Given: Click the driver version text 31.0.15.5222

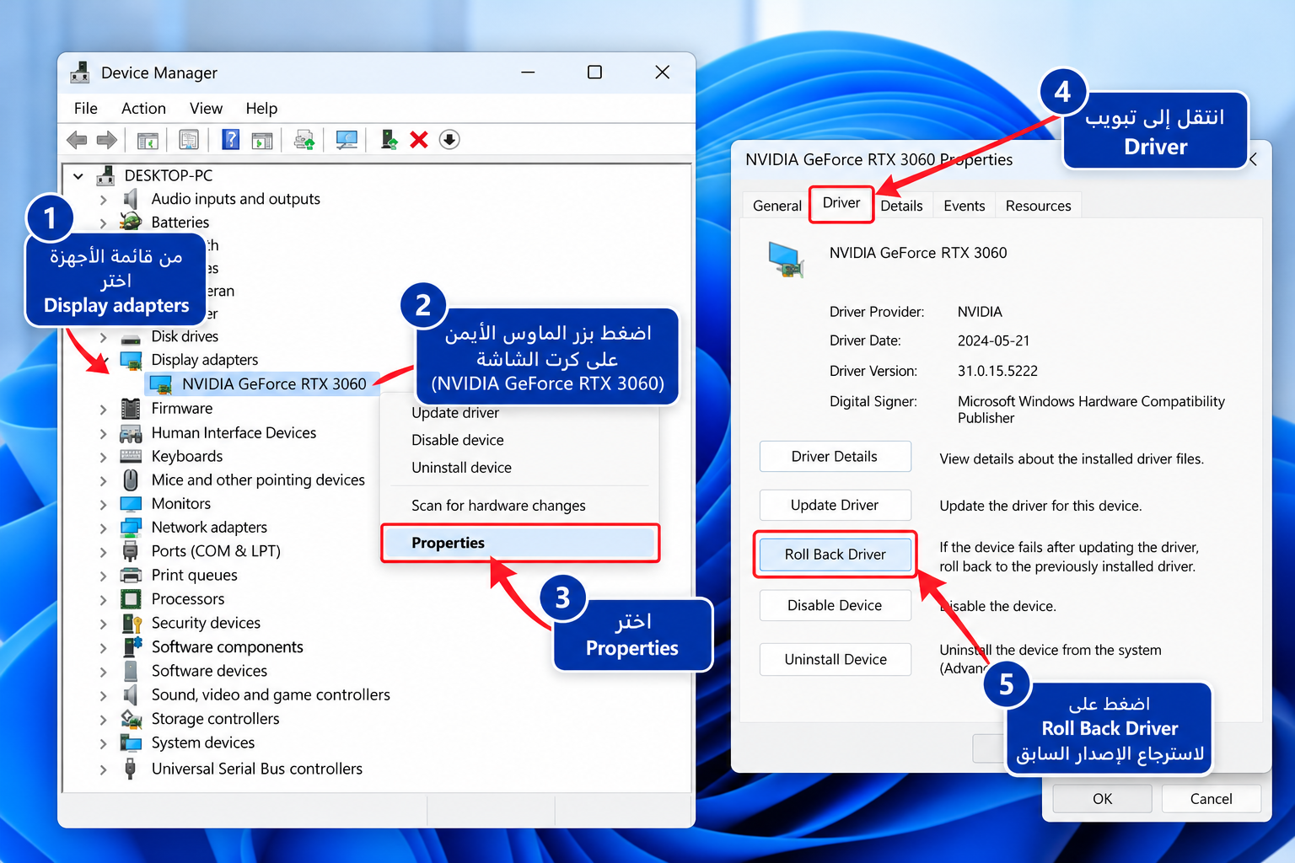Looking at the screenshot, I should (997, 371).
